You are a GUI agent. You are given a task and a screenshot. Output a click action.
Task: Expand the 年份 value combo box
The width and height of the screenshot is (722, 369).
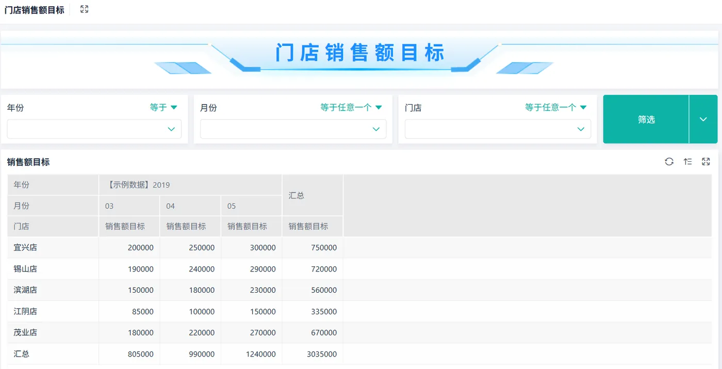point(94,129)
